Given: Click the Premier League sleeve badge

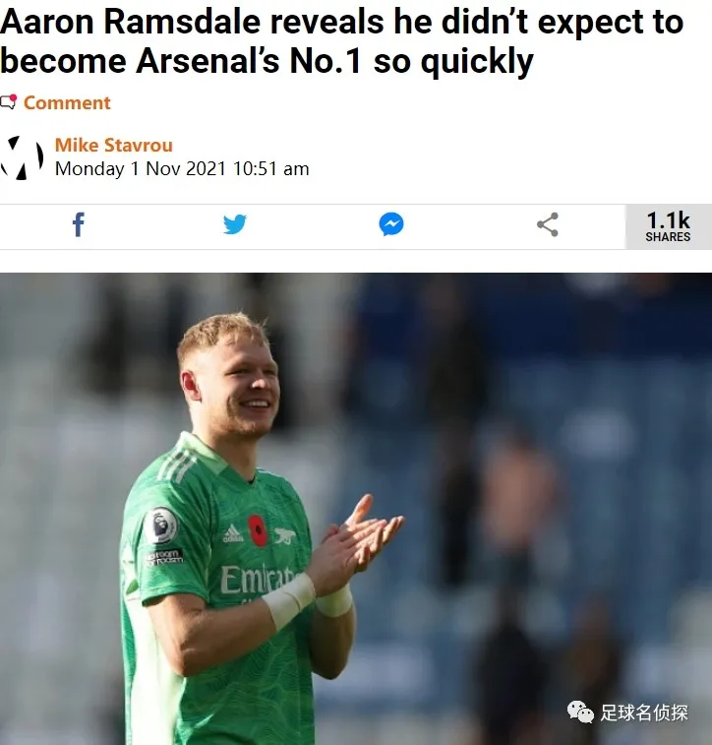Looking at the screenshot, I should pos(161,525).
